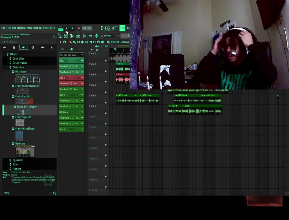Select the delete (circle slash) tool
Image resolution: width=289 pixels, height=220 pixels.
tap(78, 42)
